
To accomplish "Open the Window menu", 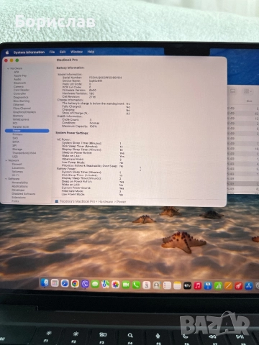I will [x=76, y=52].
